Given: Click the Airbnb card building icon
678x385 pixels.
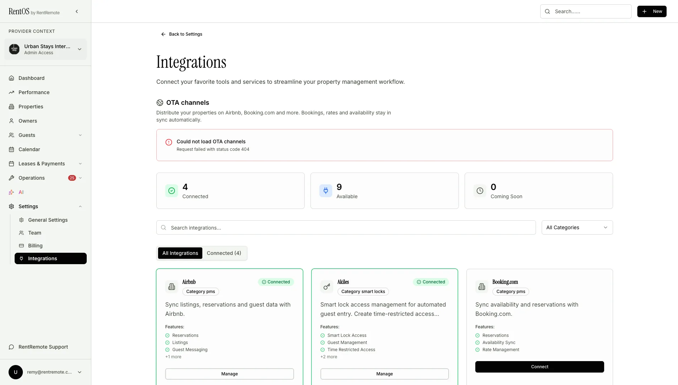Looking at the screenshot, I should pyautogui.click(x=172, y=287).
